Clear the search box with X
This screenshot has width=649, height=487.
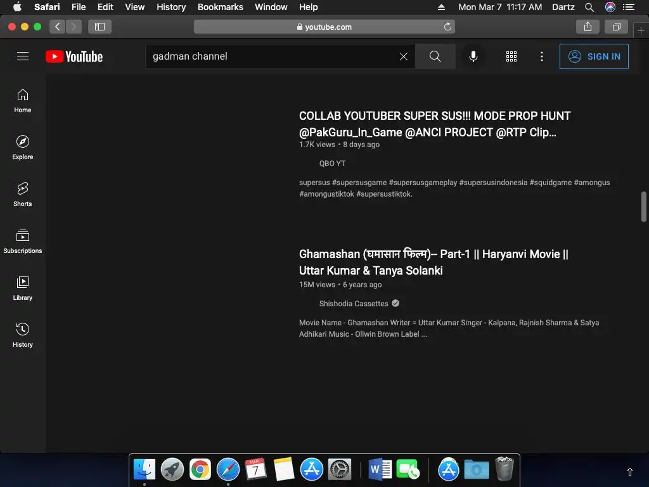[x=404, y=56]
